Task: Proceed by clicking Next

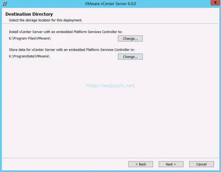Action: (x=171, y=164)
